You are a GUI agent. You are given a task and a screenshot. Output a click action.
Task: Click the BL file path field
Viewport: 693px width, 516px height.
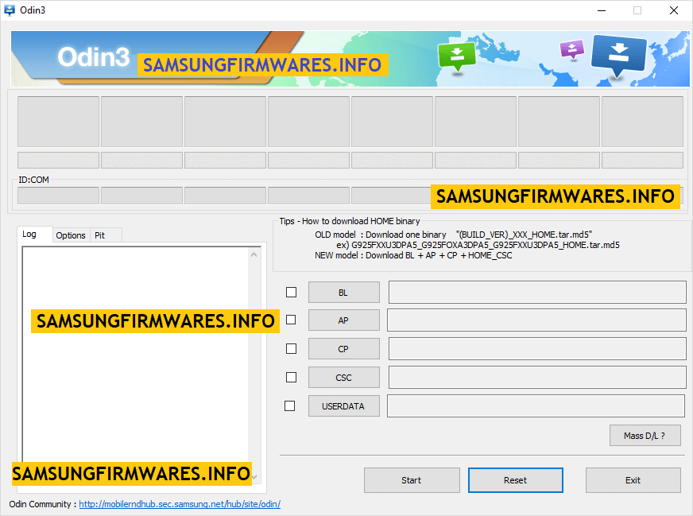click(537, 293)
